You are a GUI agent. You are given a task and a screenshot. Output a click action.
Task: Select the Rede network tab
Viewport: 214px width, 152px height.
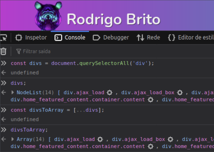pos(148,38)
